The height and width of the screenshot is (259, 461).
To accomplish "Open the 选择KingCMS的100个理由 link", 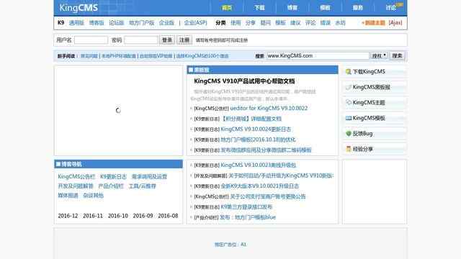I will (x=202, y=56).
